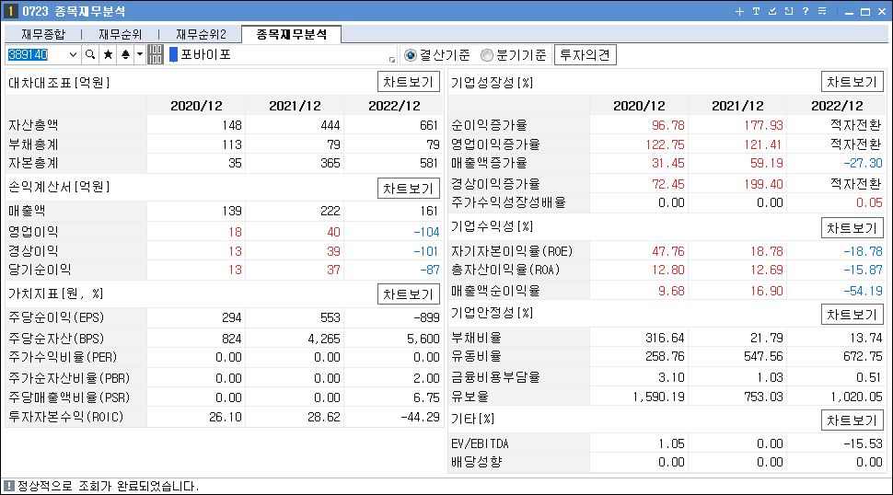Click the T font icon in title bar

[756, 11]
